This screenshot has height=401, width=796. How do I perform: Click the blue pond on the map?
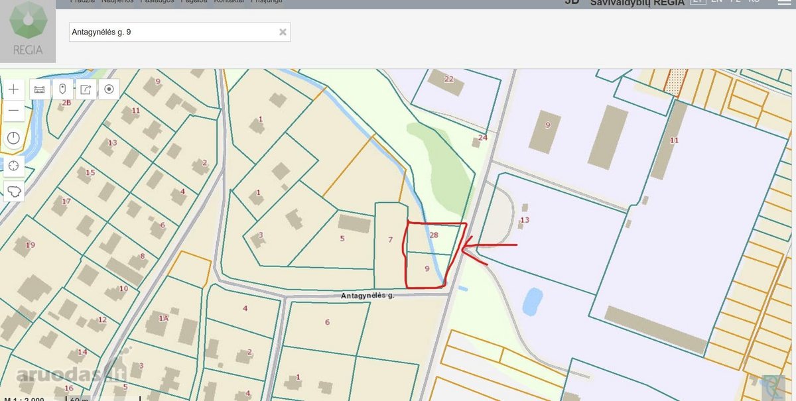[x=532, y=302]
